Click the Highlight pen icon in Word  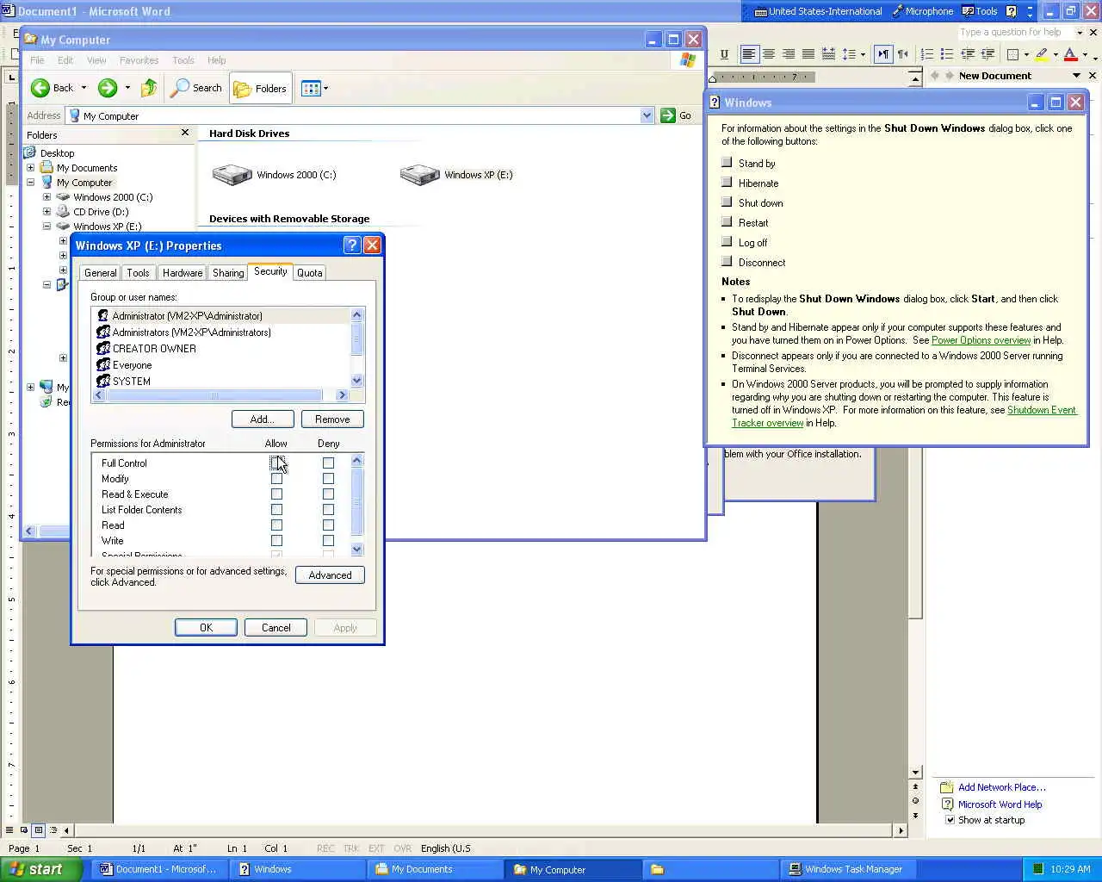click(1042, 54)
